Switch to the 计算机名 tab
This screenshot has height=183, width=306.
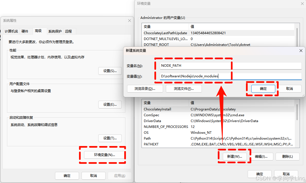click(x=11, y=31)
